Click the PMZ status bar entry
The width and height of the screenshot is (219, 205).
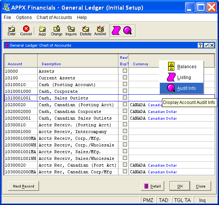click(x=148, y=200)
